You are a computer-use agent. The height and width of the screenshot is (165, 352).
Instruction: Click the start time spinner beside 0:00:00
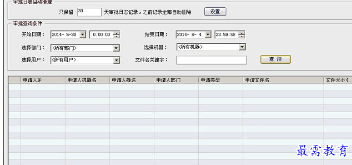click(116, 35)
